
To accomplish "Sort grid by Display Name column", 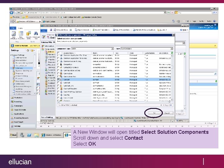I will click(70, 53).
